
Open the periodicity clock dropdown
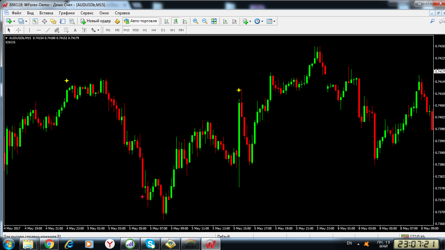(x=262, y=21)
